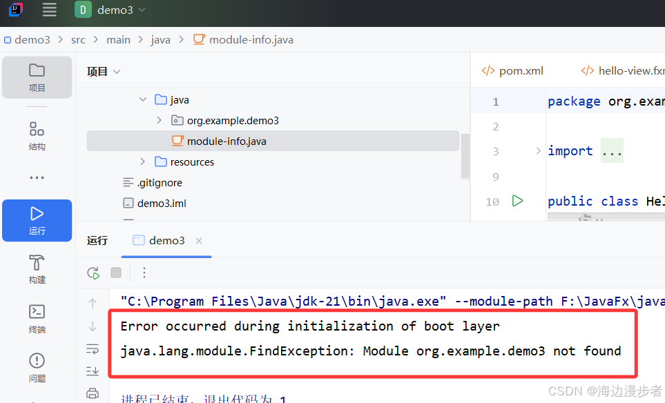Click the java breadcrumb
This screenshot has width=665, height=403.
[x=160, y=40]
